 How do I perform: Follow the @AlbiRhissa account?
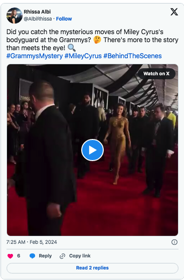64,19
